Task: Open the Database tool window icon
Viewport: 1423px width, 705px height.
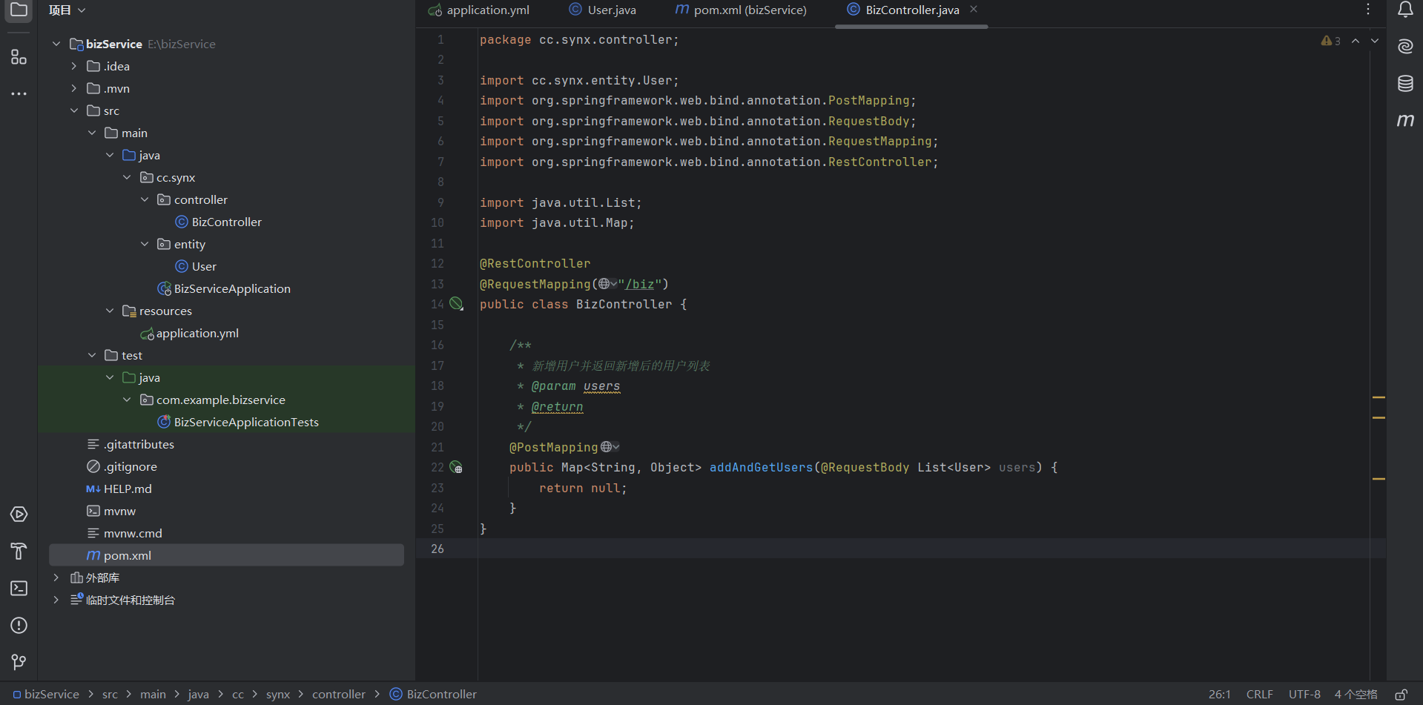Action: (x=1405, y=83)
